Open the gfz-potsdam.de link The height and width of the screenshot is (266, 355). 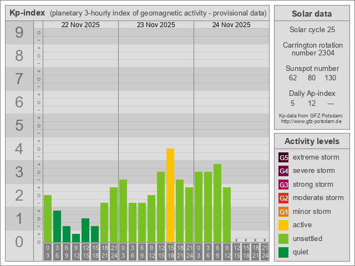311,121
